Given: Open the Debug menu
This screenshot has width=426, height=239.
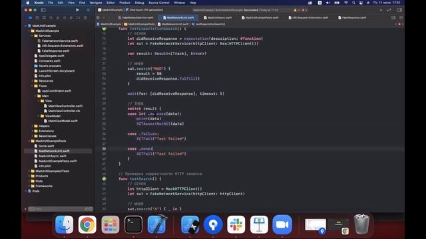Looking at the screenshot, I should click(x=139, y=3).
